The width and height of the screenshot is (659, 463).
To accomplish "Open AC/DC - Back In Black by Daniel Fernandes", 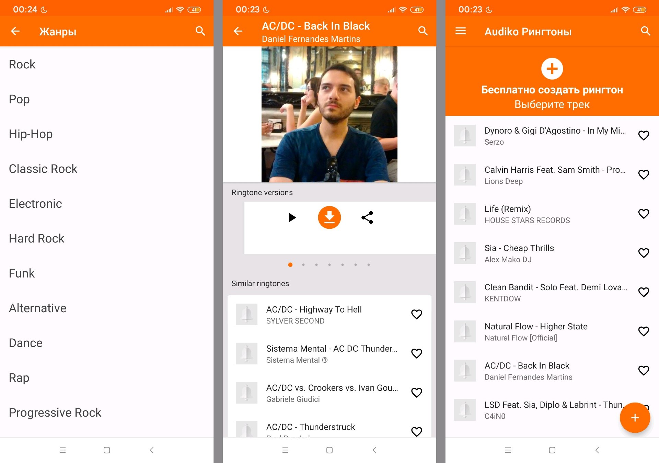I will [x=552, y=371].
